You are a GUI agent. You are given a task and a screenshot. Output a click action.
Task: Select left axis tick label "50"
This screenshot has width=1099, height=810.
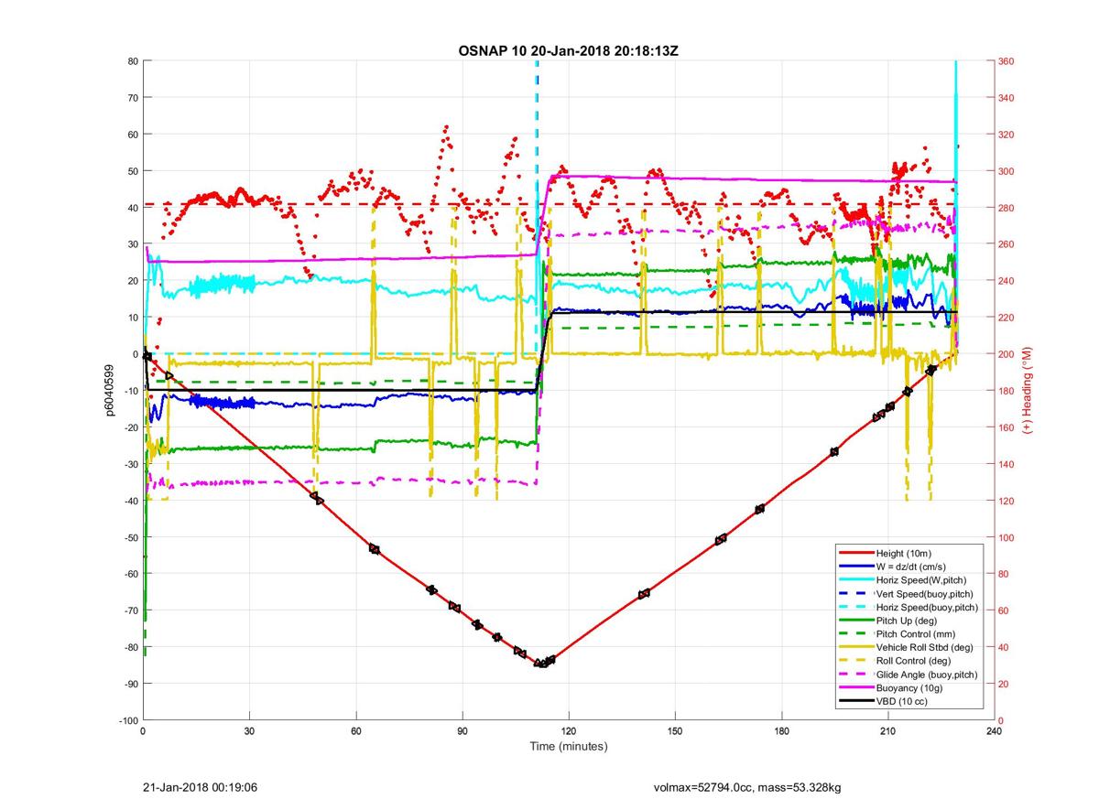(132, 171)
